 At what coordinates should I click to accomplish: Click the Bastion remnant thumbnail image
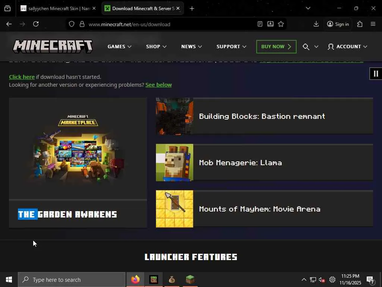click(175, 116)
